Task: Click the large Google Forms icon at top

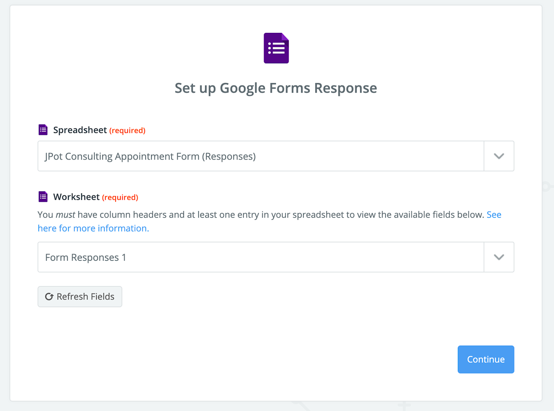Action: pyautogui.click(x=276, y=48)
